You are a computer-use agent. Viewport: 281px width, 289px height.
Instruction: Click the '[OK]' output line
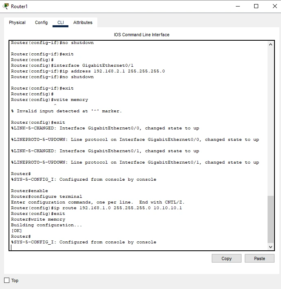(16, 231)
